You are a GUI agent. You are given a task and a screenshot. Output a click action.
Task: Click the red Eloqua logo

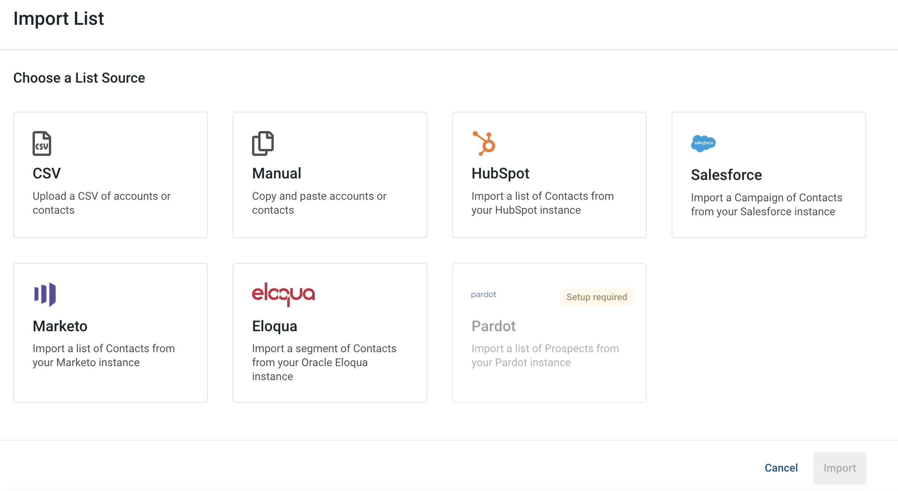click(283, 294)
